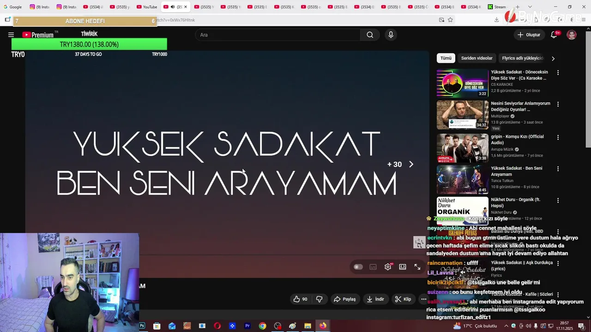Open File Explorer from the taskbar
The height and width of the screenshot is (332, 591).
(308, 326)
